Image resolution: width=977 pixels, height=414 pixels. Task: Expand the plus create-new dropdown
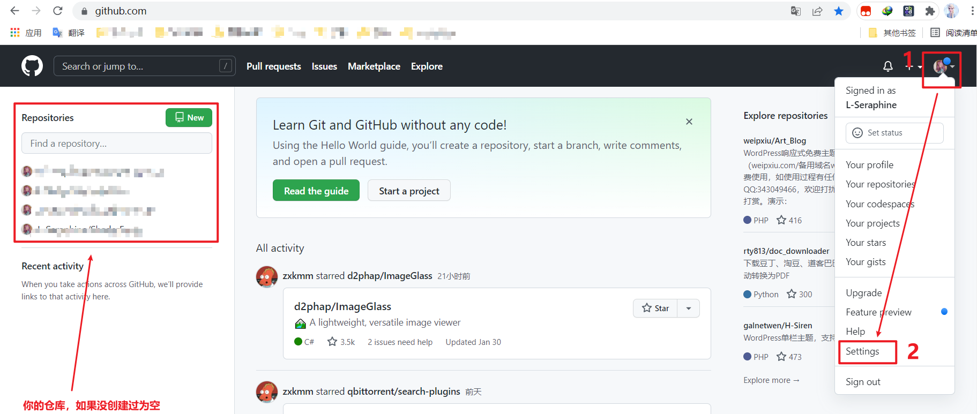coord(913,66)
